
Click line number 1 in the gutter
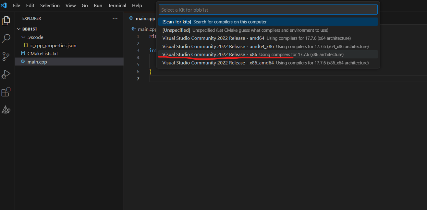click(138, 37)
